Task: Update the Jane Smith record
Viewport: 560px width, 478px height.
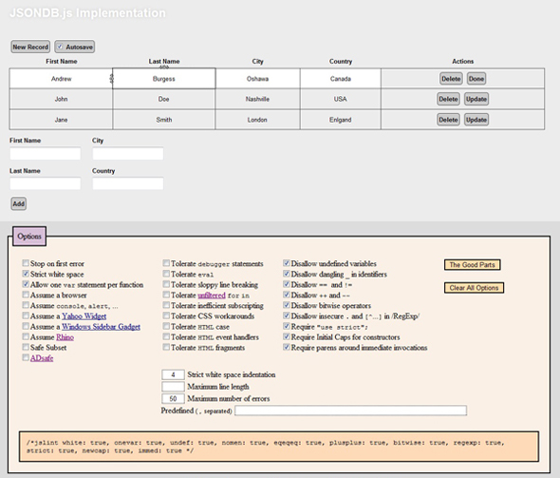Action: [x=476, y=120]
